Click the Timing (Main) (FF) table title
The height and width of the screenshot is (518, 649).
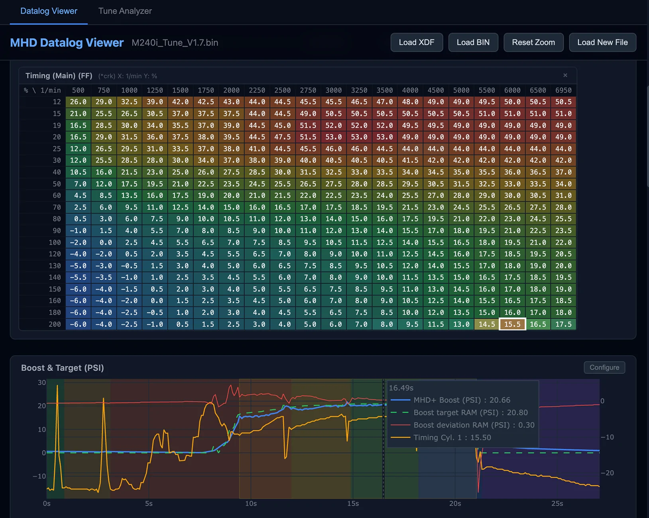coord(59,76)
